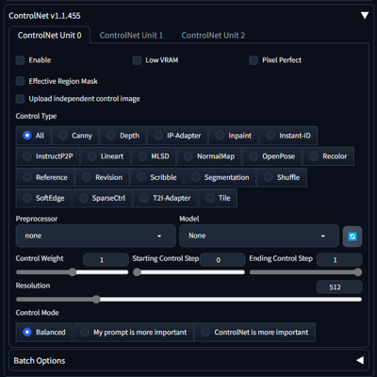Choose My prompt is more important
The height and width of the screenshot is (377, 377).
(134, 332)
